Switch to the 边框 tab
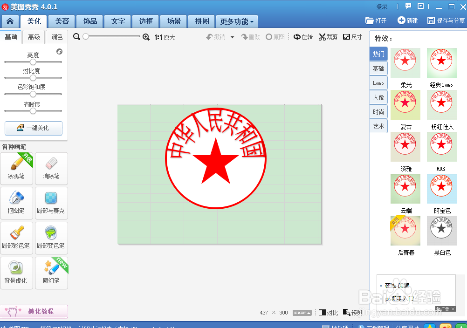 point(146,21)
